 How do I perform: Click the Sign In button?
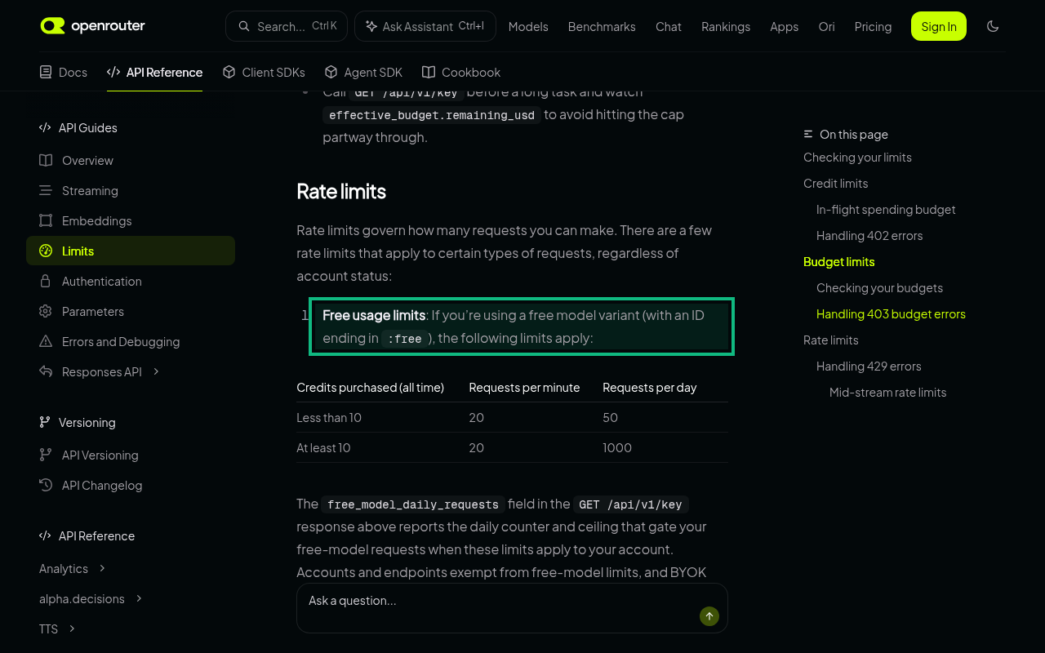pos(939,26)
